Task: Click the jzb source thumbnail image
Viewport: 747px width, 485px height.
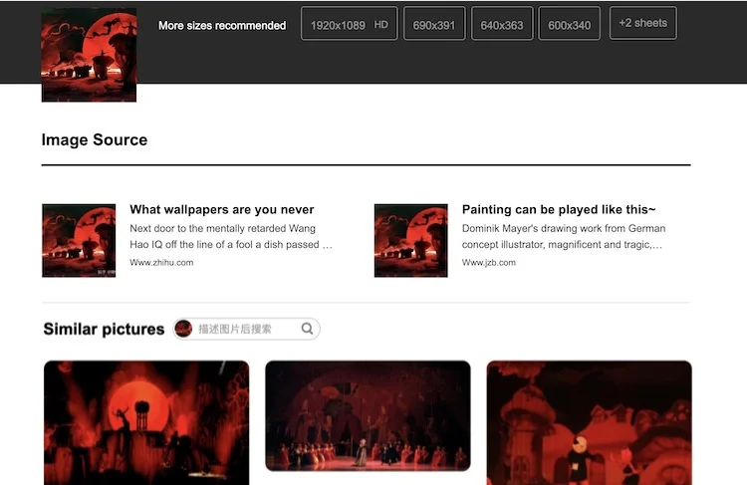Action: point(410,240)
